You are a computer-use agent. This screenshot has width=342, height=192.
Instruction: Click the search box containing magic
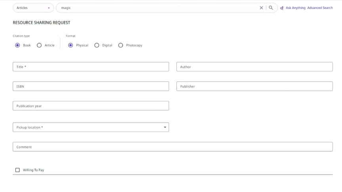[x=159, y=8]
